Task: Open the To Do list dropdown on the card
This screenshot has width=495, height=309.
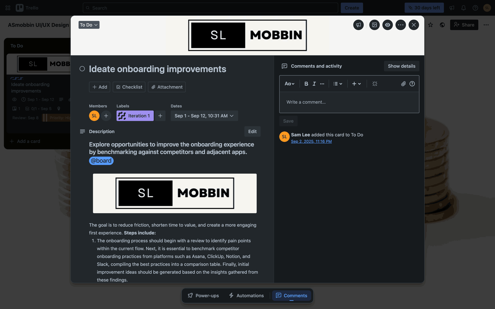Action: pos(89,25)
